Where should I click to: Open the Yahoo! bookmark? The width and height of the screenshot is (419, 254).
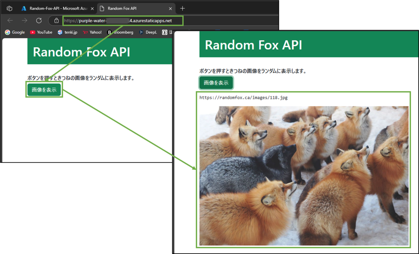click(x=92, y=32)
